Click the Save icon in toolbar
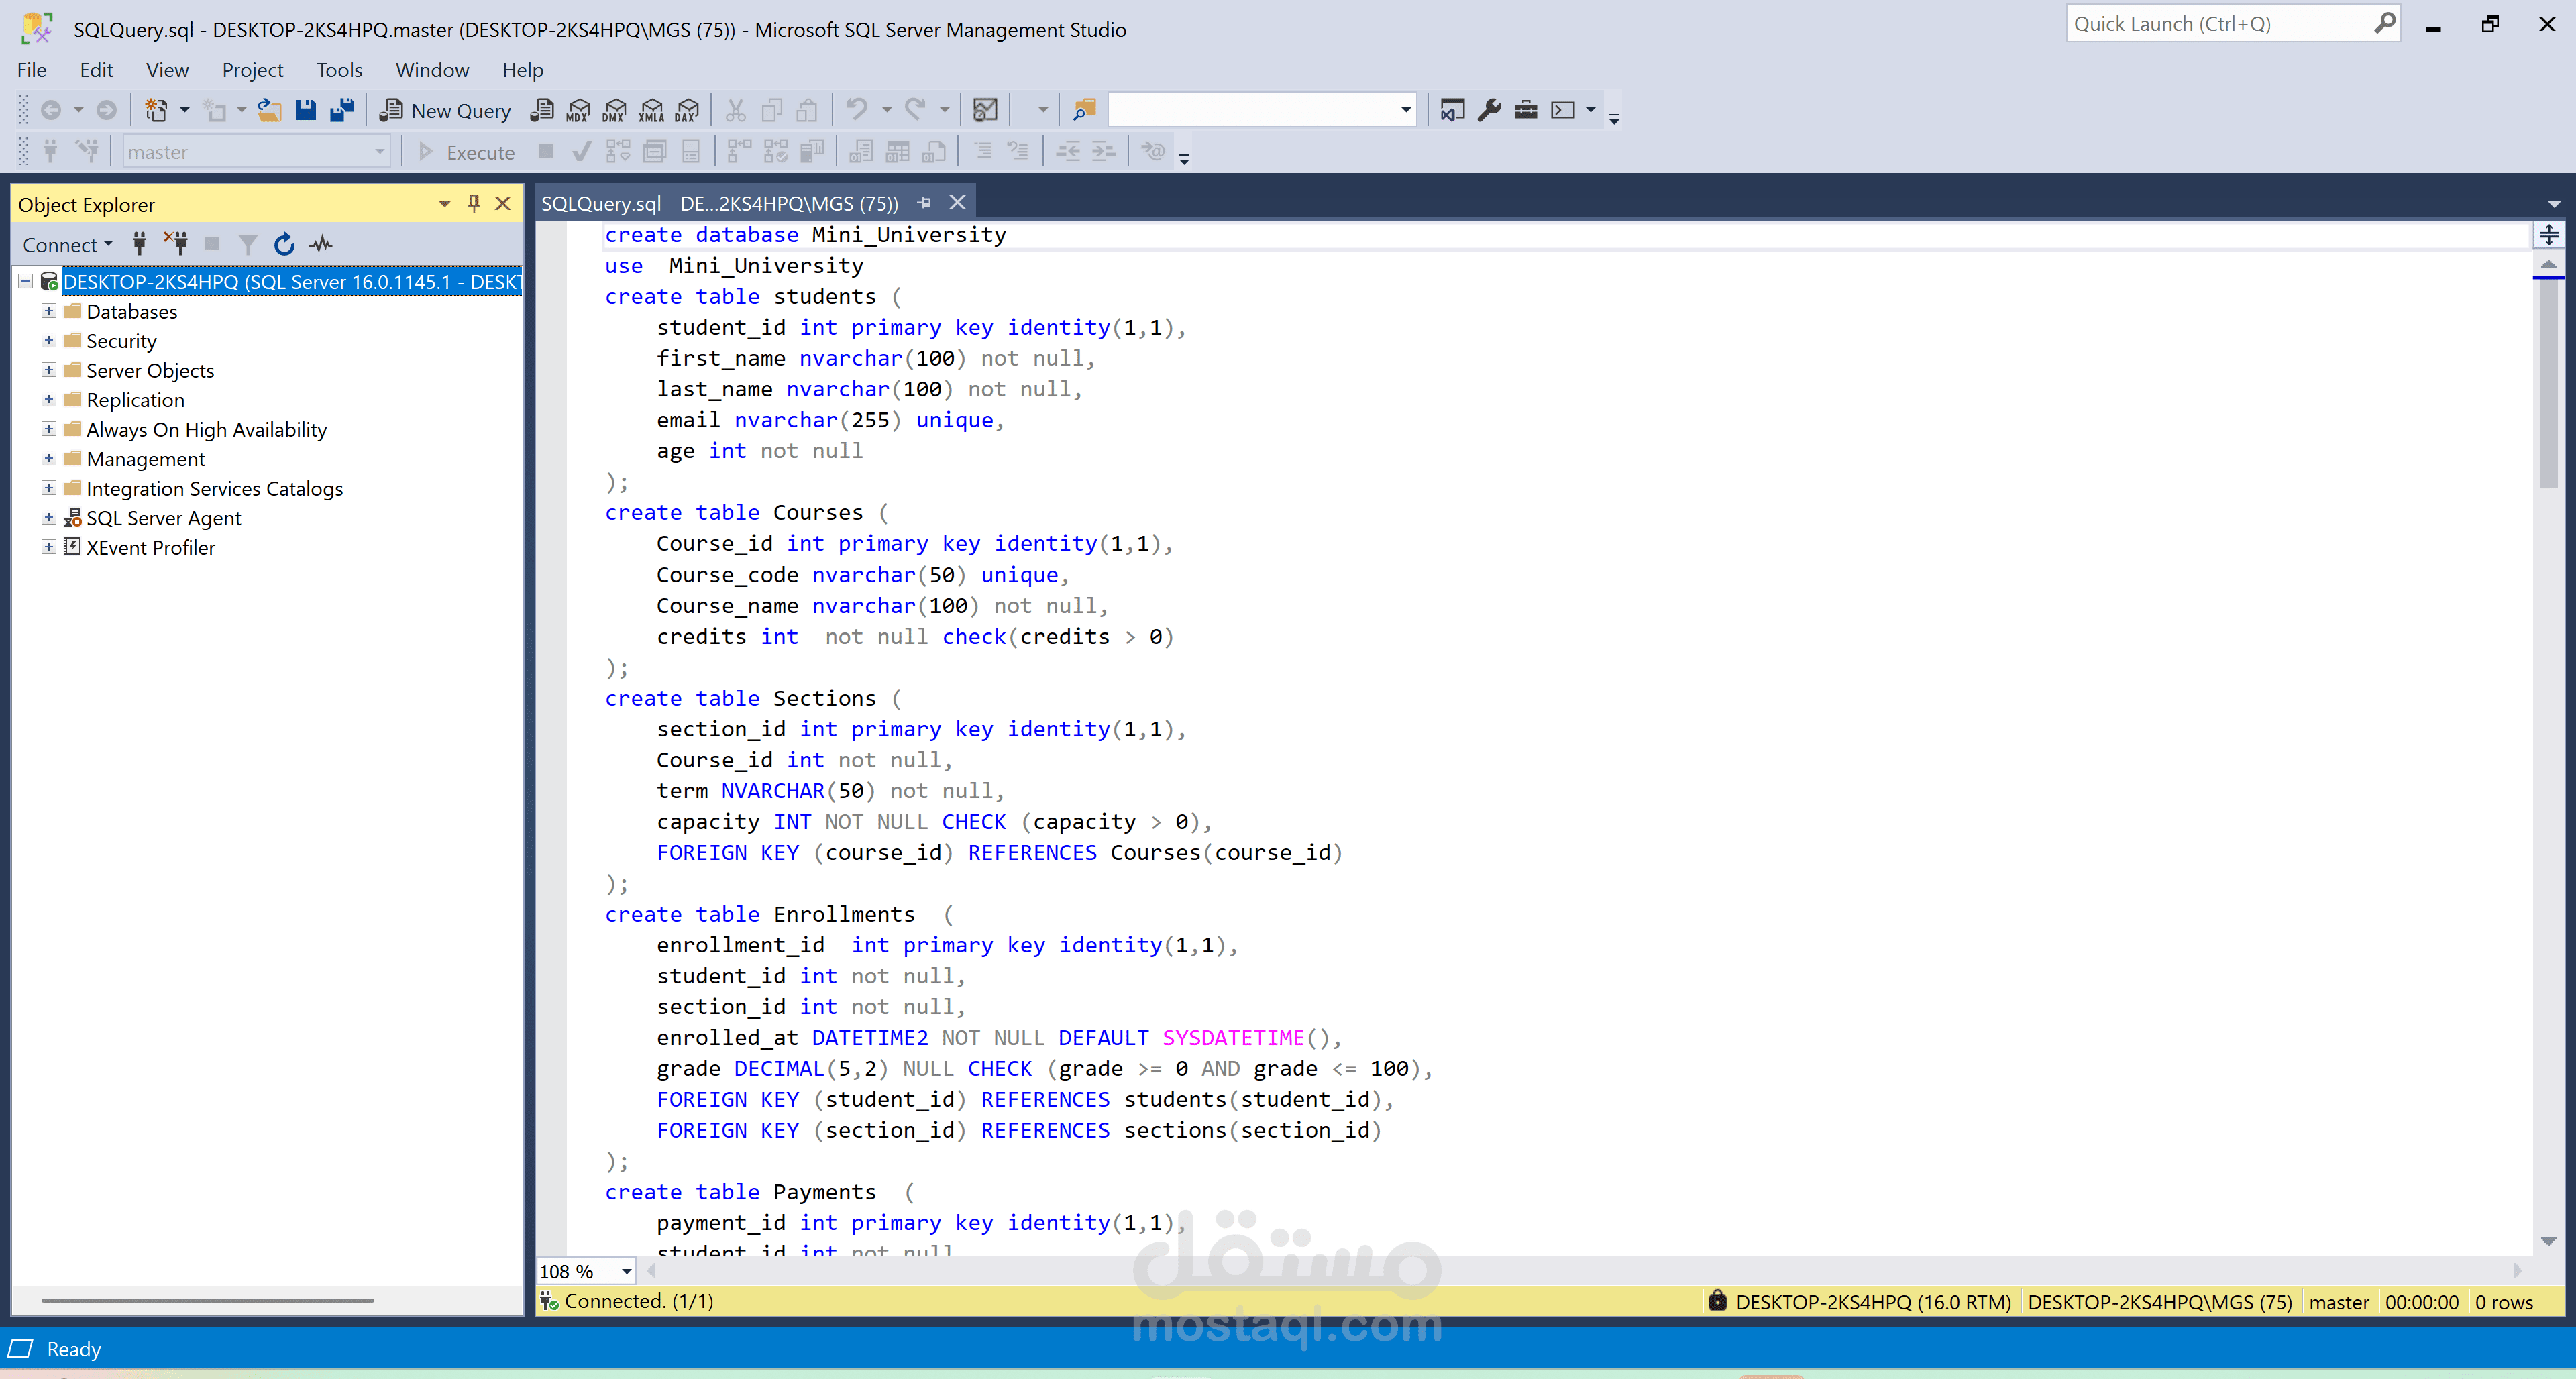The width and height of the screenshot is (2576, 1379). pos(306,110)
